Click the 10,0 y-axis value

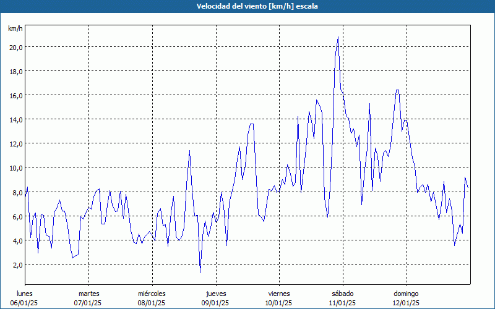16,167
